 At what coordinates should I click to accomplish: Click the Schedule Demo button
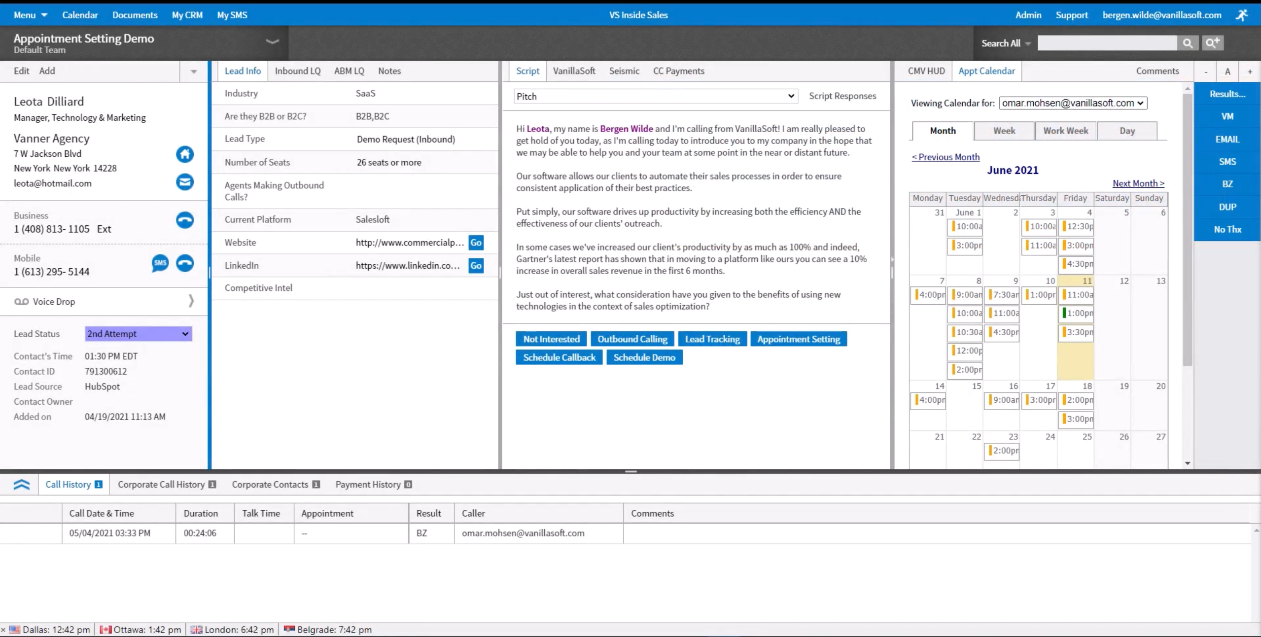coord(644,357)
